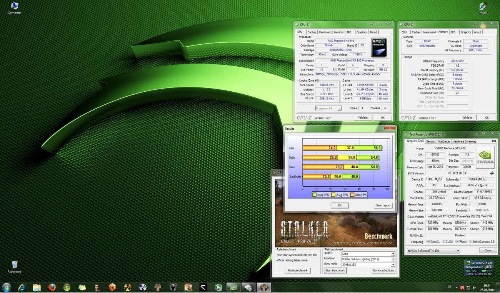The height and width of the screenshot is (293, 500).
Task: Click the Core Speed value 3468.6 MHz
Action: click(x=327, y=85)
